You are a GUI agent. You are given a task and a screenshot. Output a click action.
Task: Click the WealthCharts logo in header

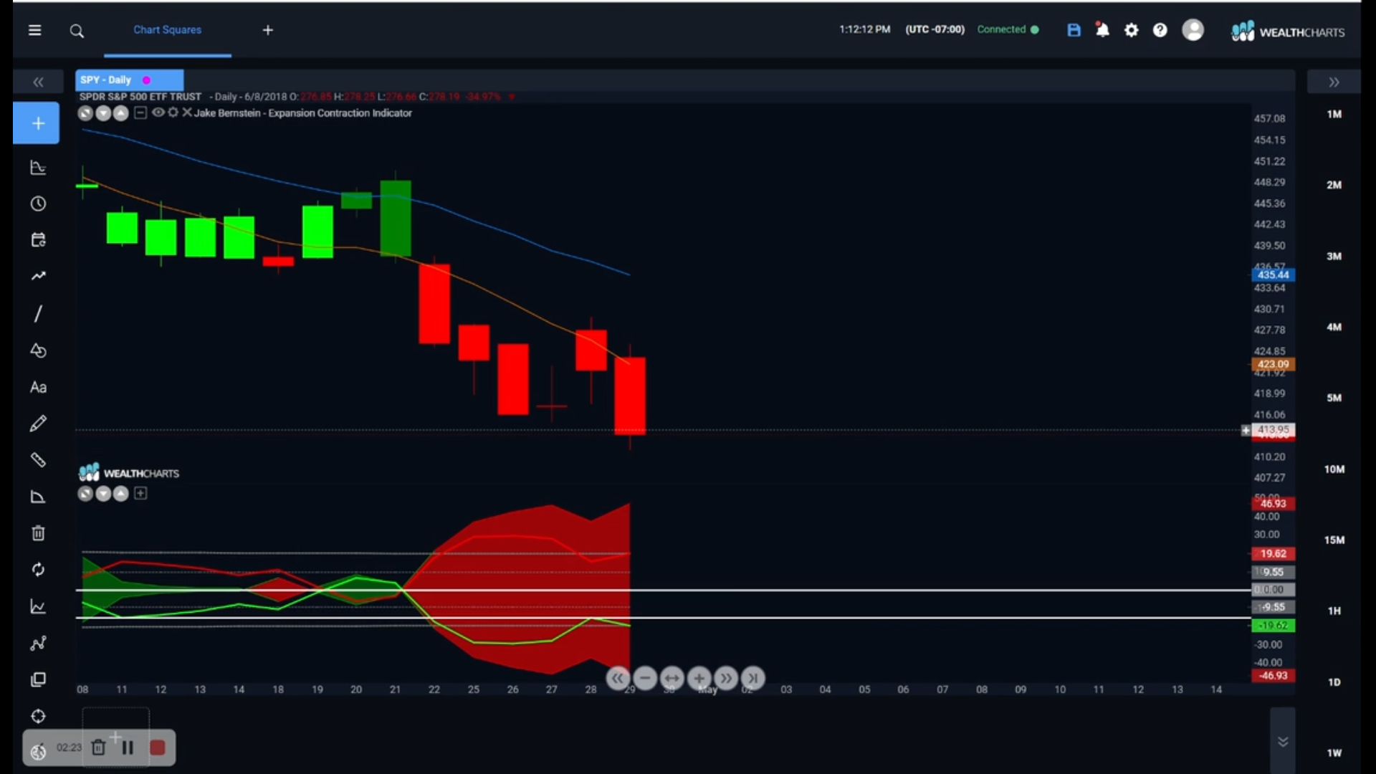1287,32
